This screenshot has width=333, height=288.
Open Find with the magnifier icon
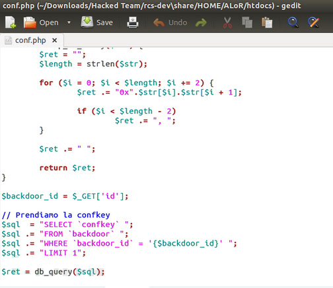tap(293, 22)
